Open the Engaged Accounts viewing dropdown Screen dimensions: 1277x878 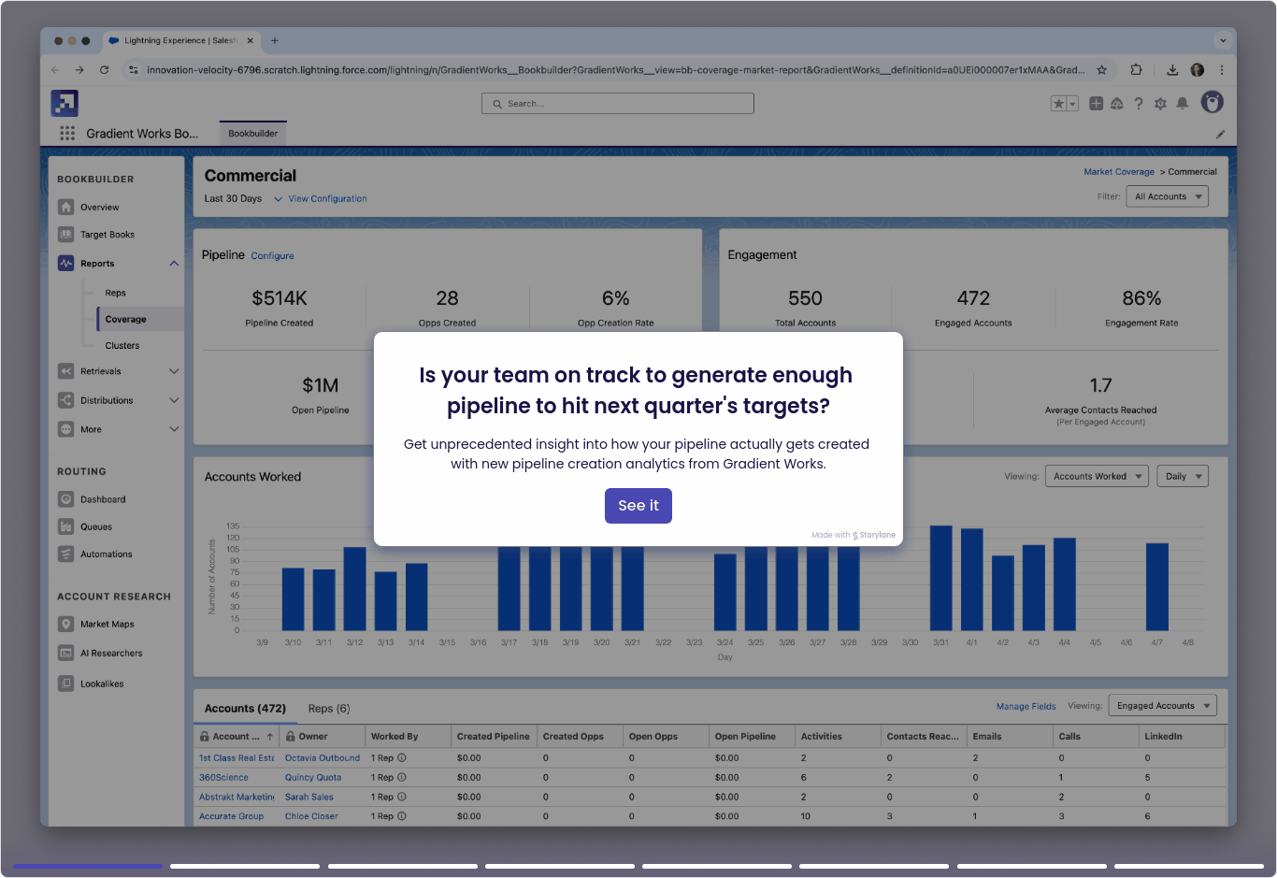[x=1163, y=706]
